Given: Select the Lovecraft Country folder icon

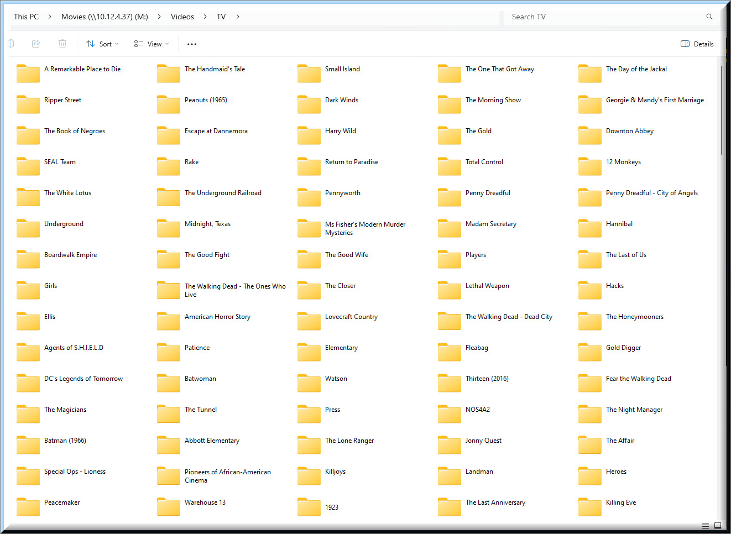Looking at the screenshot, I should point(309,321).
